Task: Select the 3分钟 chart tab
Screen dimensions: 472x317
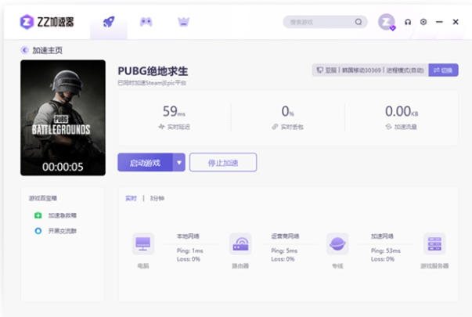Action: click(157, 198)
